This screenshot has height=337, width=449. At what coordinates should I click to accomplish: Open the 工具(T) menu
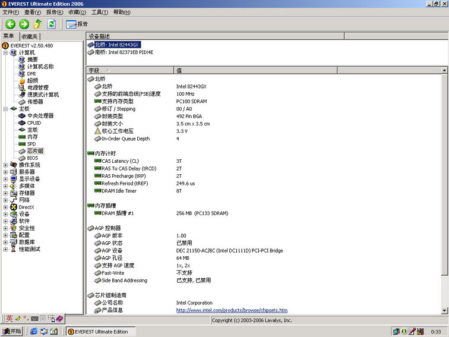[100, 12]
